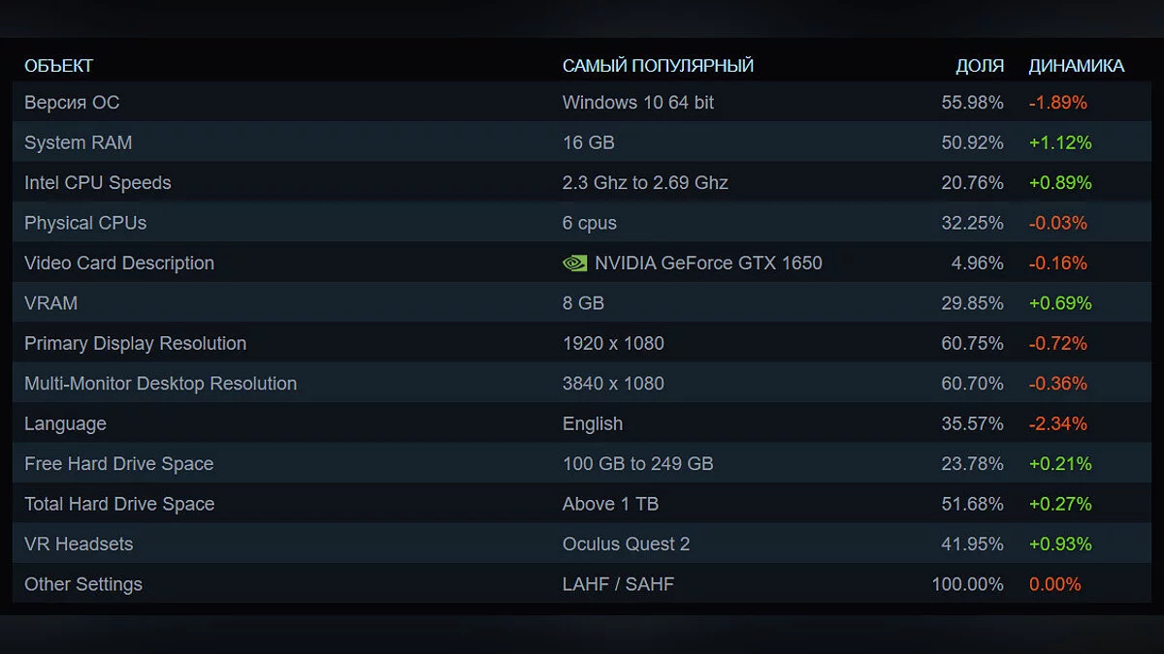Expand Multi-Monitor Desktop Resolution row

click(x=161, y=384)
